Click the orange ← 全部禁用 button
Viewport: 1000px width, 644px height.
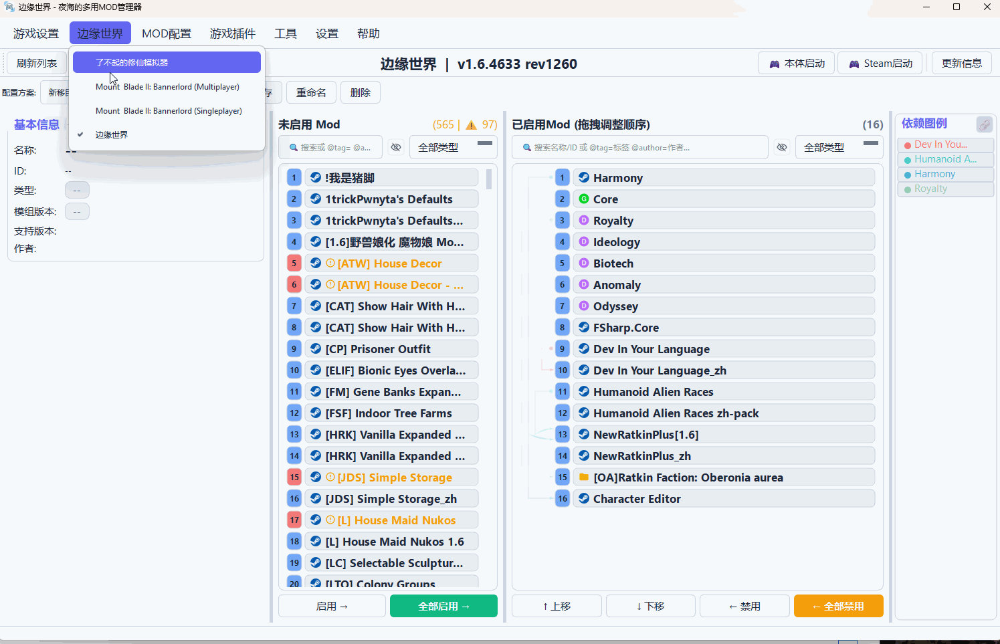[x=839, y=606]
